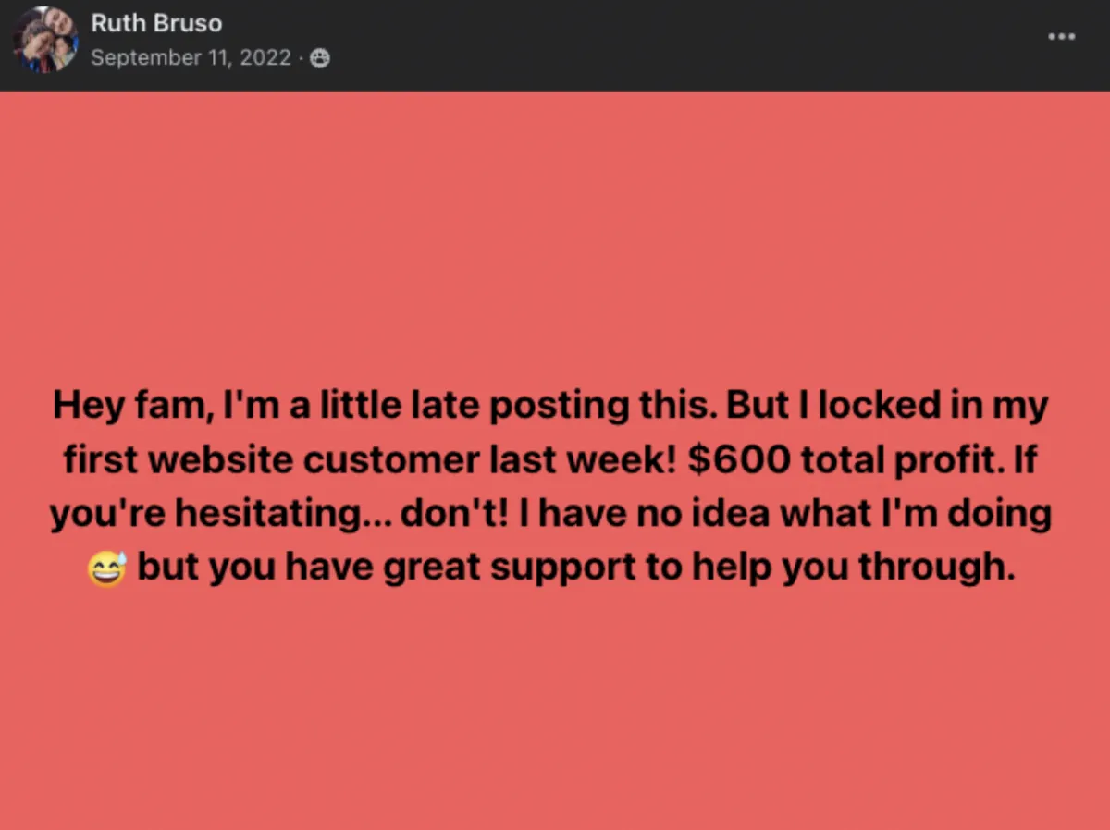Click the empty red background above the text
Screen dimensions: 1110x830
pyautogui.click(x=555, y=231)
